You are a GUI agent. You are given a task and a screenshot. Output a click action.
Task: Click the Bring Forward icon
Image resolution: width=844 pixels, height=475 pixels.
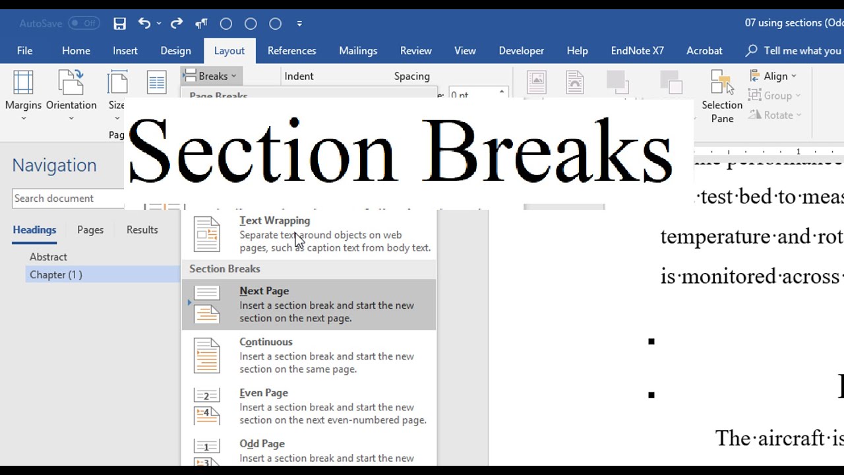pos(617,83)
